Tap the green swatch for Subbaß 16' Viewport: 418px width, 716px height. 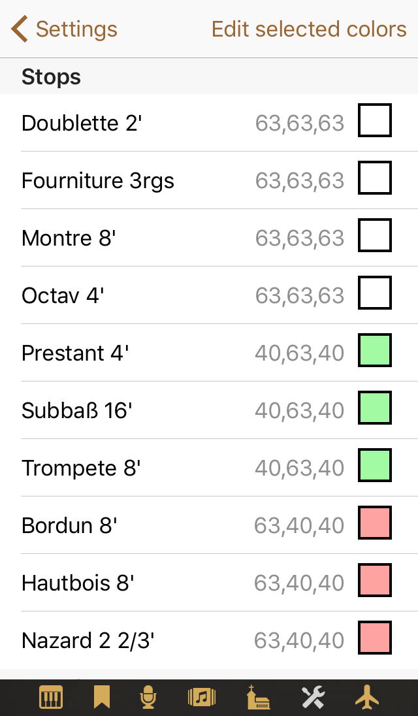[375, 408]
